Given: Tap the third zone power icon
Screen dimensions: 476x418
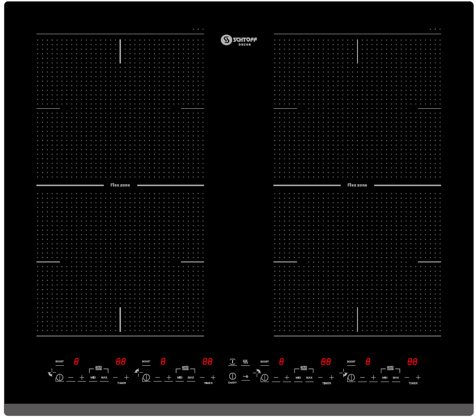Looking at the screenshot, I should tap(265, 378).
